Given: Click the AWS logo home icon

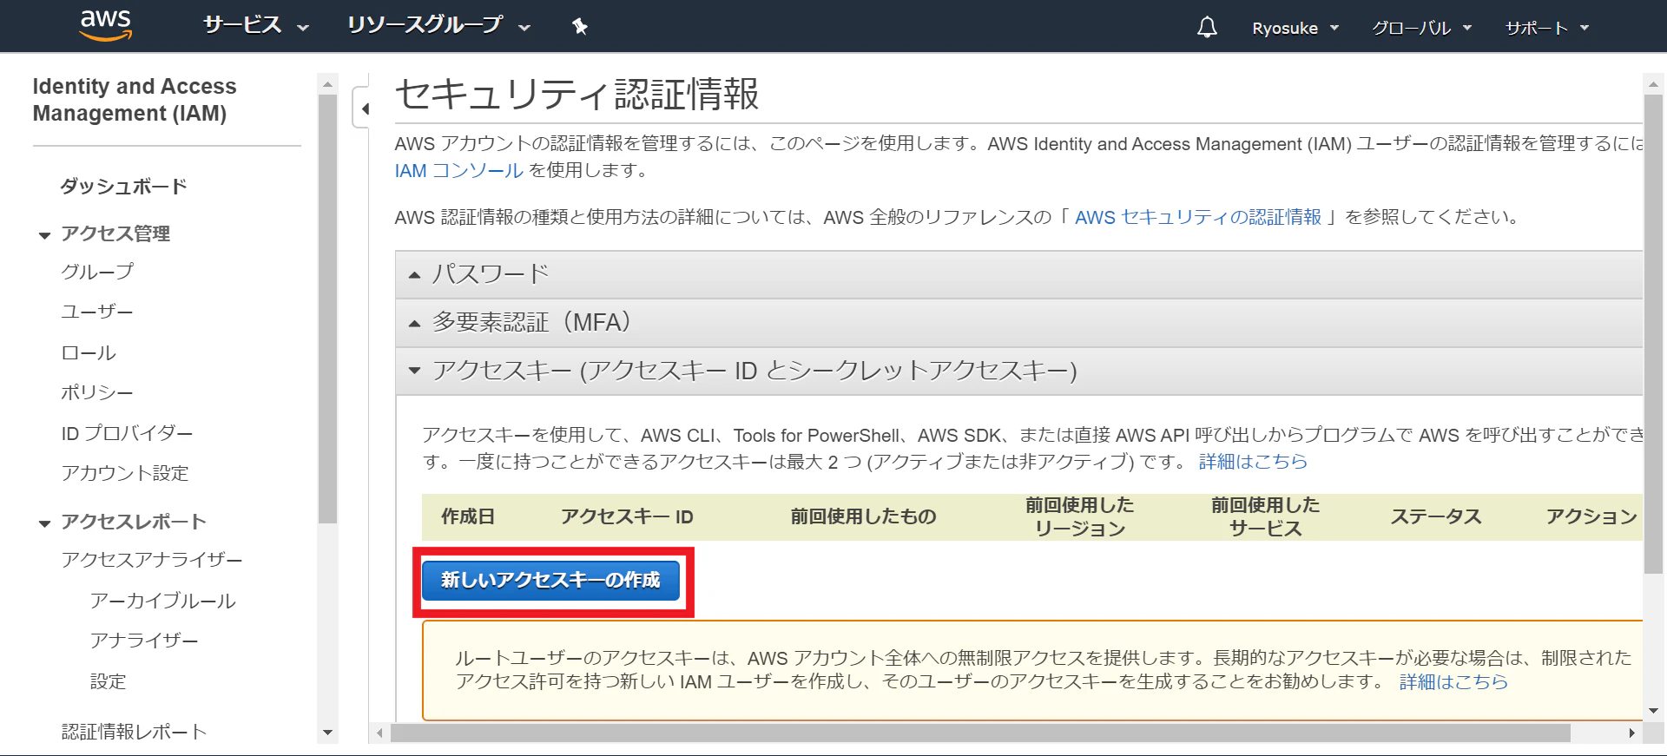Looking at the screenshot, I should tap(105, 26).
